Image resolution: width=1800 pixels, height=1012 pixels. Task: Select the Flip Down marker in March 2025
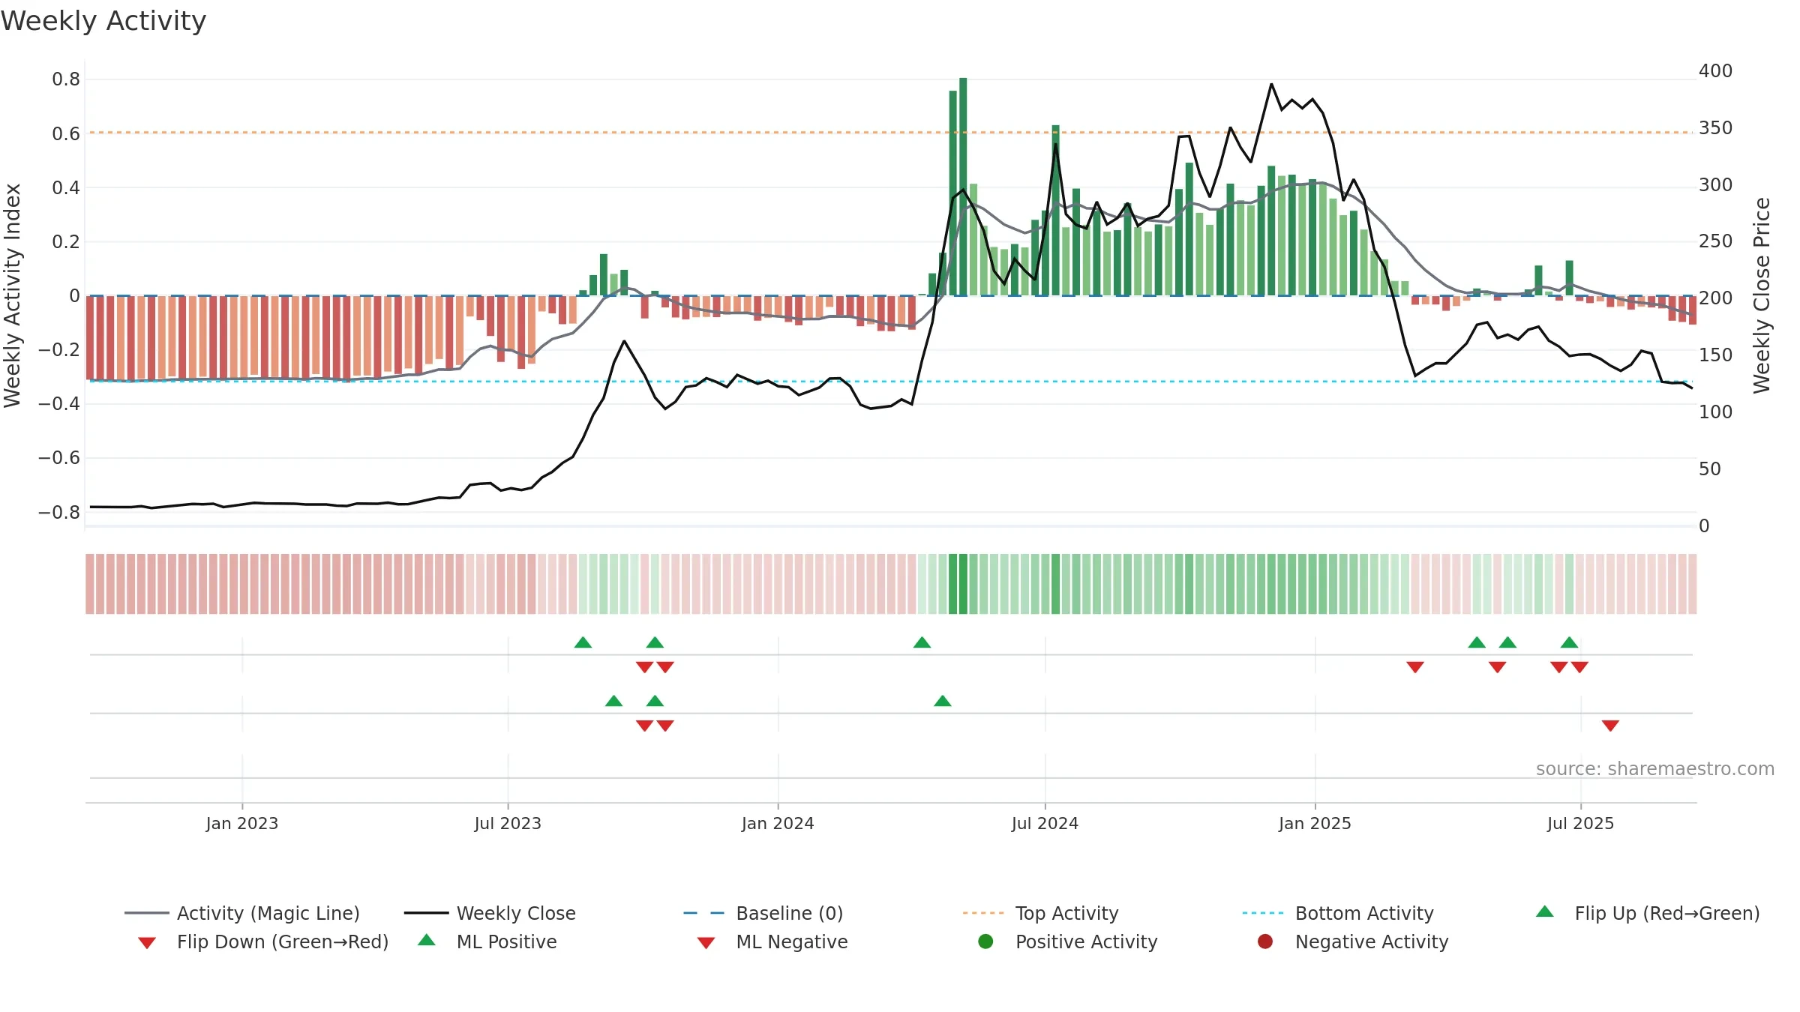coord(1415,667)
